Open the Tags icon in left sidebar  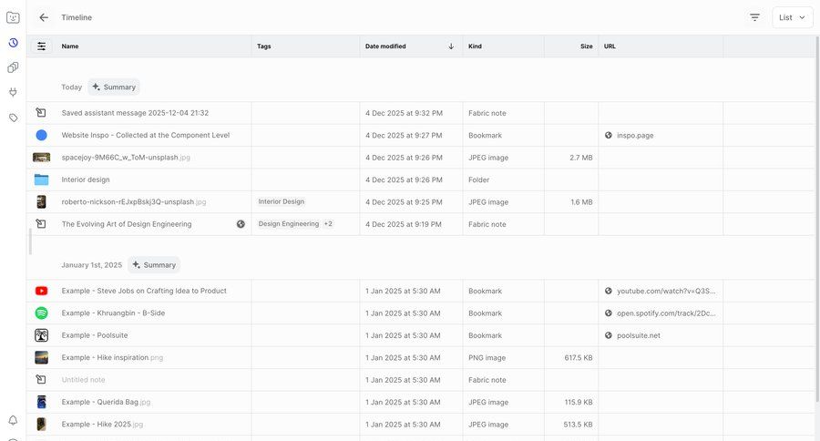[13, 118]
